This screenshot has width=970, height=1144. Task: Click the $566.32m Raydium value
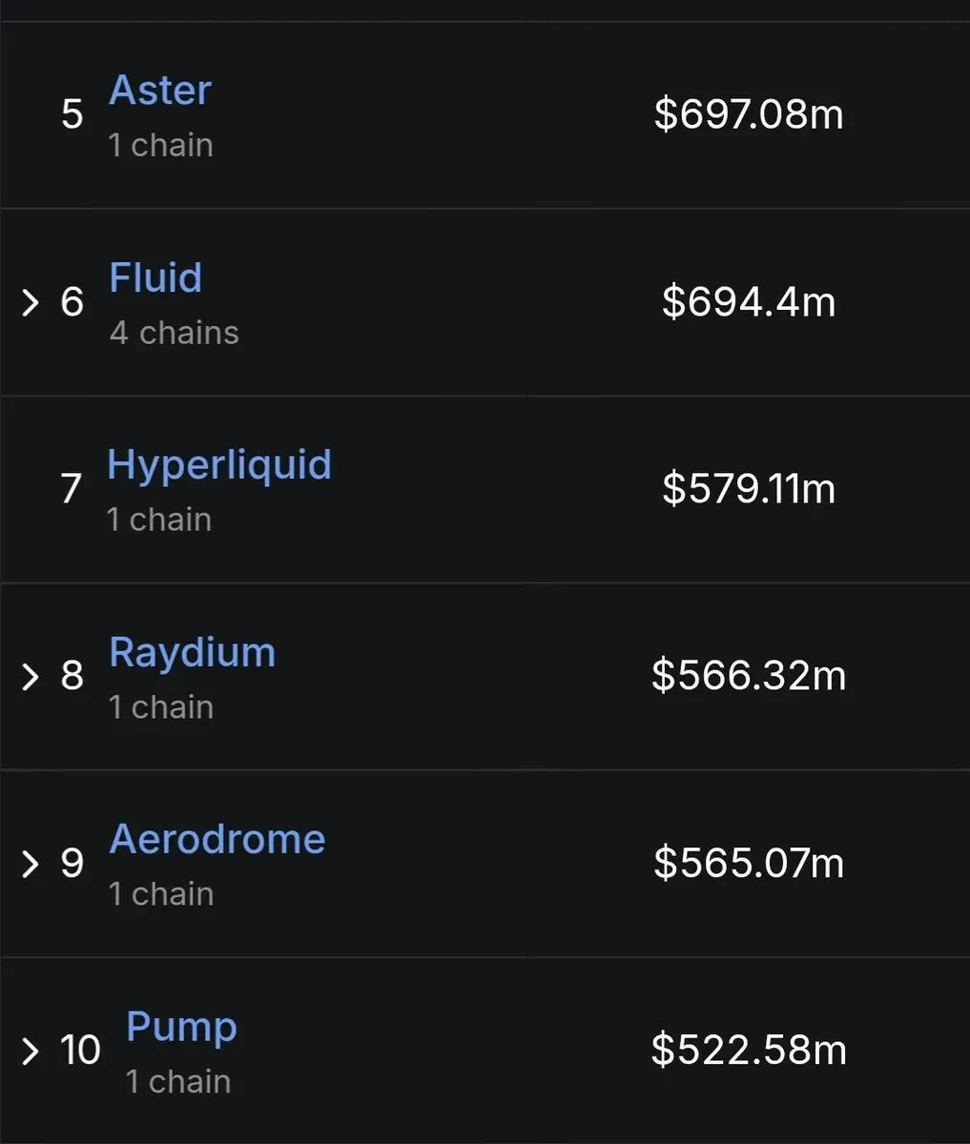(749, 675)
